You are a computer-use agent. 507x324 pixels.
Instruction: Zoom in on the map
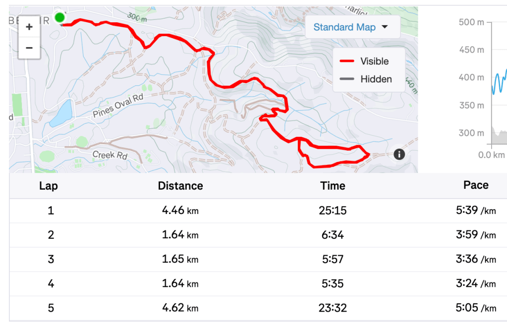(x=29, y=27)
